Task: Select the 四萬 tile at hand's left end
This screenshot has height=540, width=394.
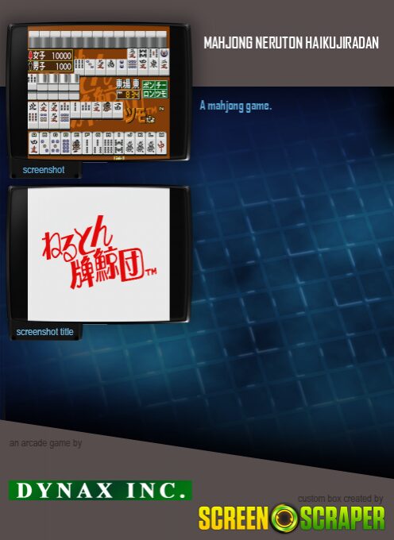Action: (33, 143)
